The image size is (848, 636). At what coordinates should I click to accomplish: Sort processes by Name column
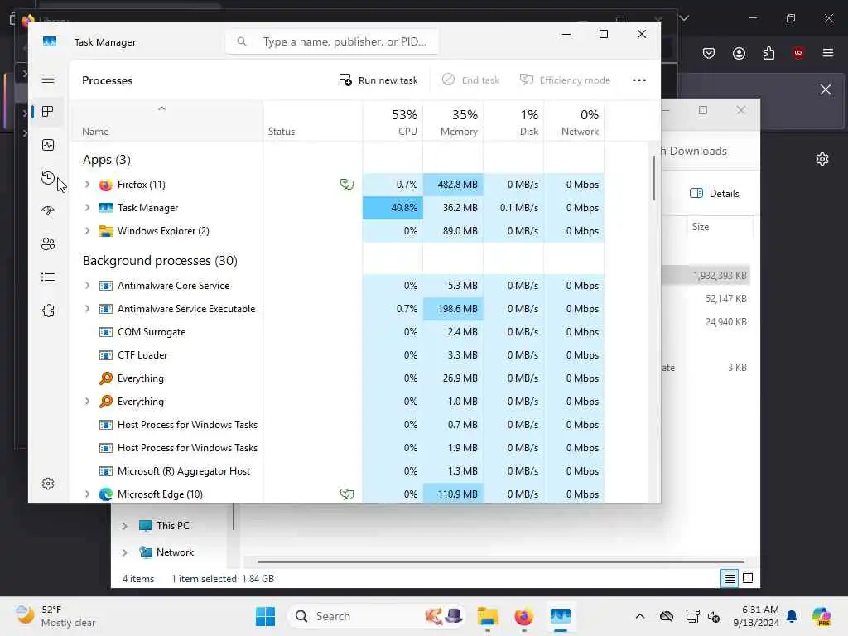click(166, 122)
